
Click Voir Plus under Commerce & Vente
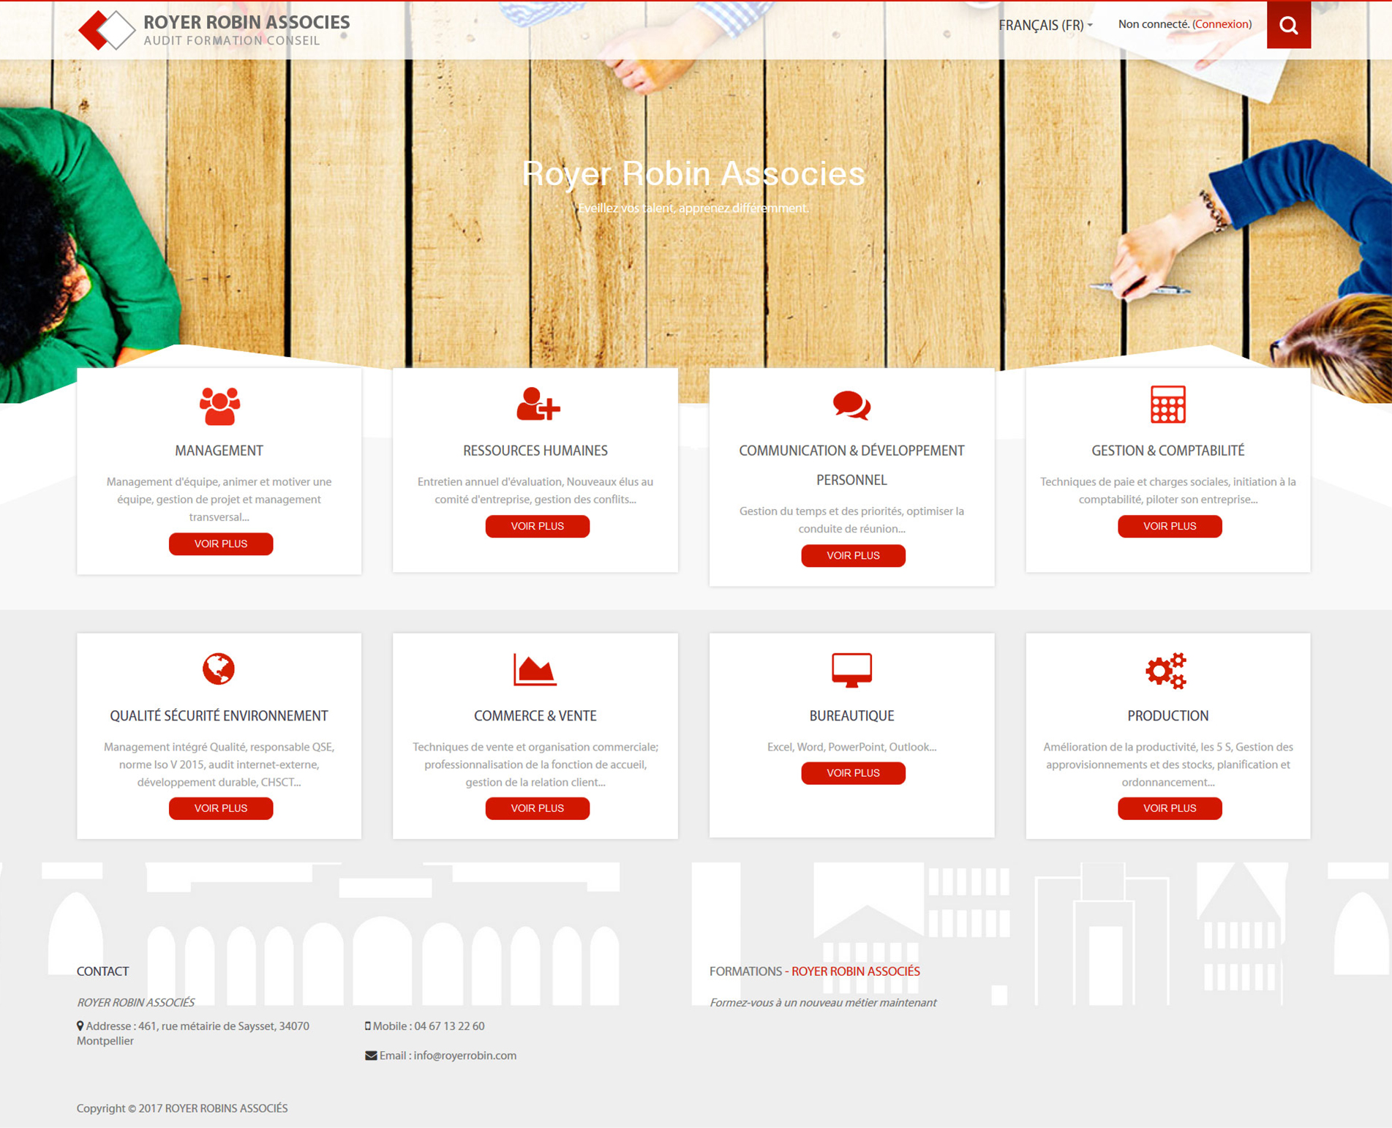pyautogui.click(x=538, y=808)
